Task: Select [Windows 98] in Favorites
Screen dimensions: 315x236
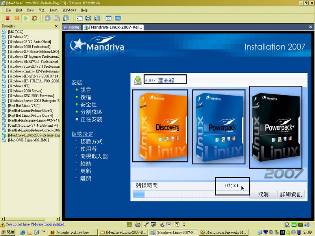Action: [x=18, y=37]
